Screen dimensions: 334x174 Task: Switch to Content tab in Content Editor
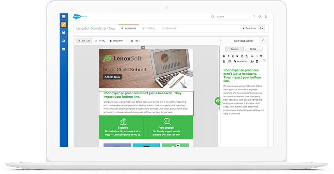pyautogui.click(x=234, y=49)
